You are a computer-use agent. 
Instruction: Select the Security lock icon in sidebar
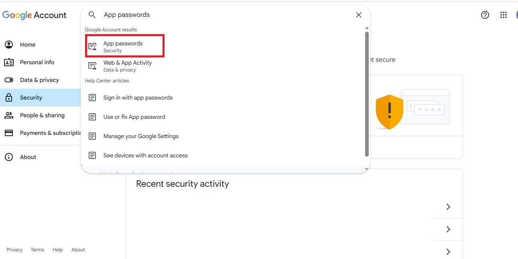coord(9,98)
